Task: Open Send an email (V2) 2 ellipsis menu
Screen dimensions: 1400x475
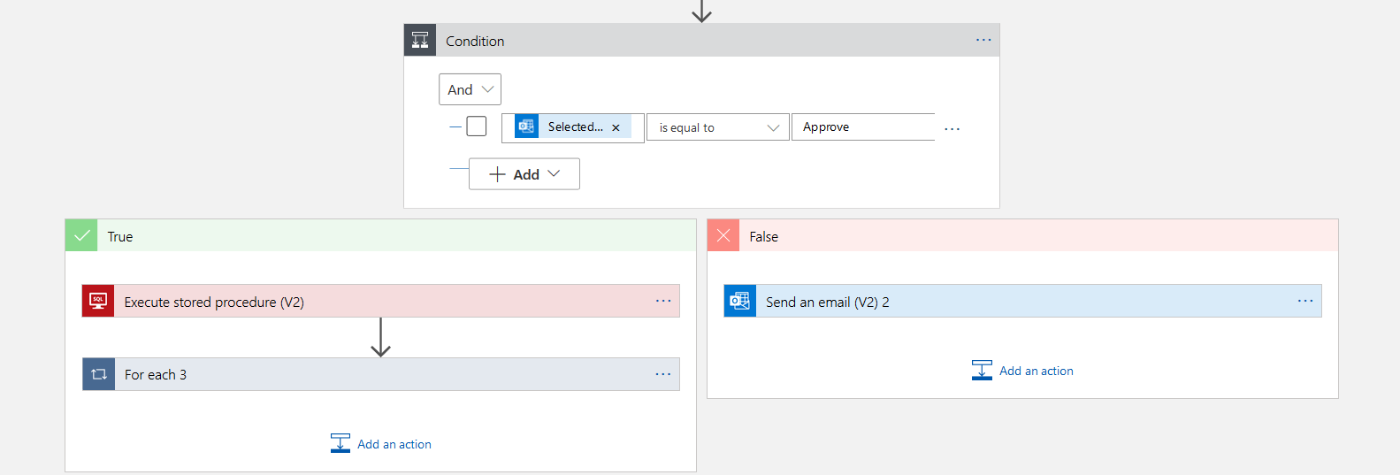Action: [x=1305, y=302]
